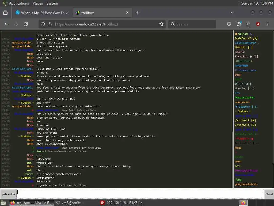
Task: Select Fox in user list
Action: click(x=237, y=93)
